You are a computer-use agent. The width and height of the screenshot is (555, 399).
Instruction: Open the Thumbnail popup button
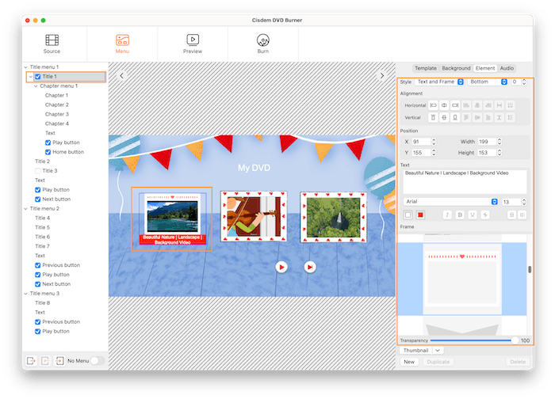click(422, 350)
